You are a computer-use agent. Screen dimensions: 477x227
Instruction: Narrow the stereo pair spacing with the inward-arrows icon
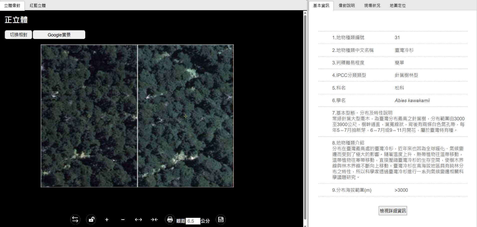coord(154,220)
